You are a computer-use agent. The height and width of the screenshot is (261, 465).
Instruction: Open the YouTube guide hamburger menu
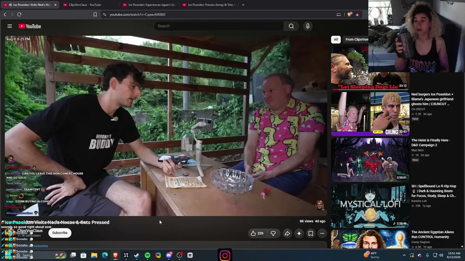[10, 26]
